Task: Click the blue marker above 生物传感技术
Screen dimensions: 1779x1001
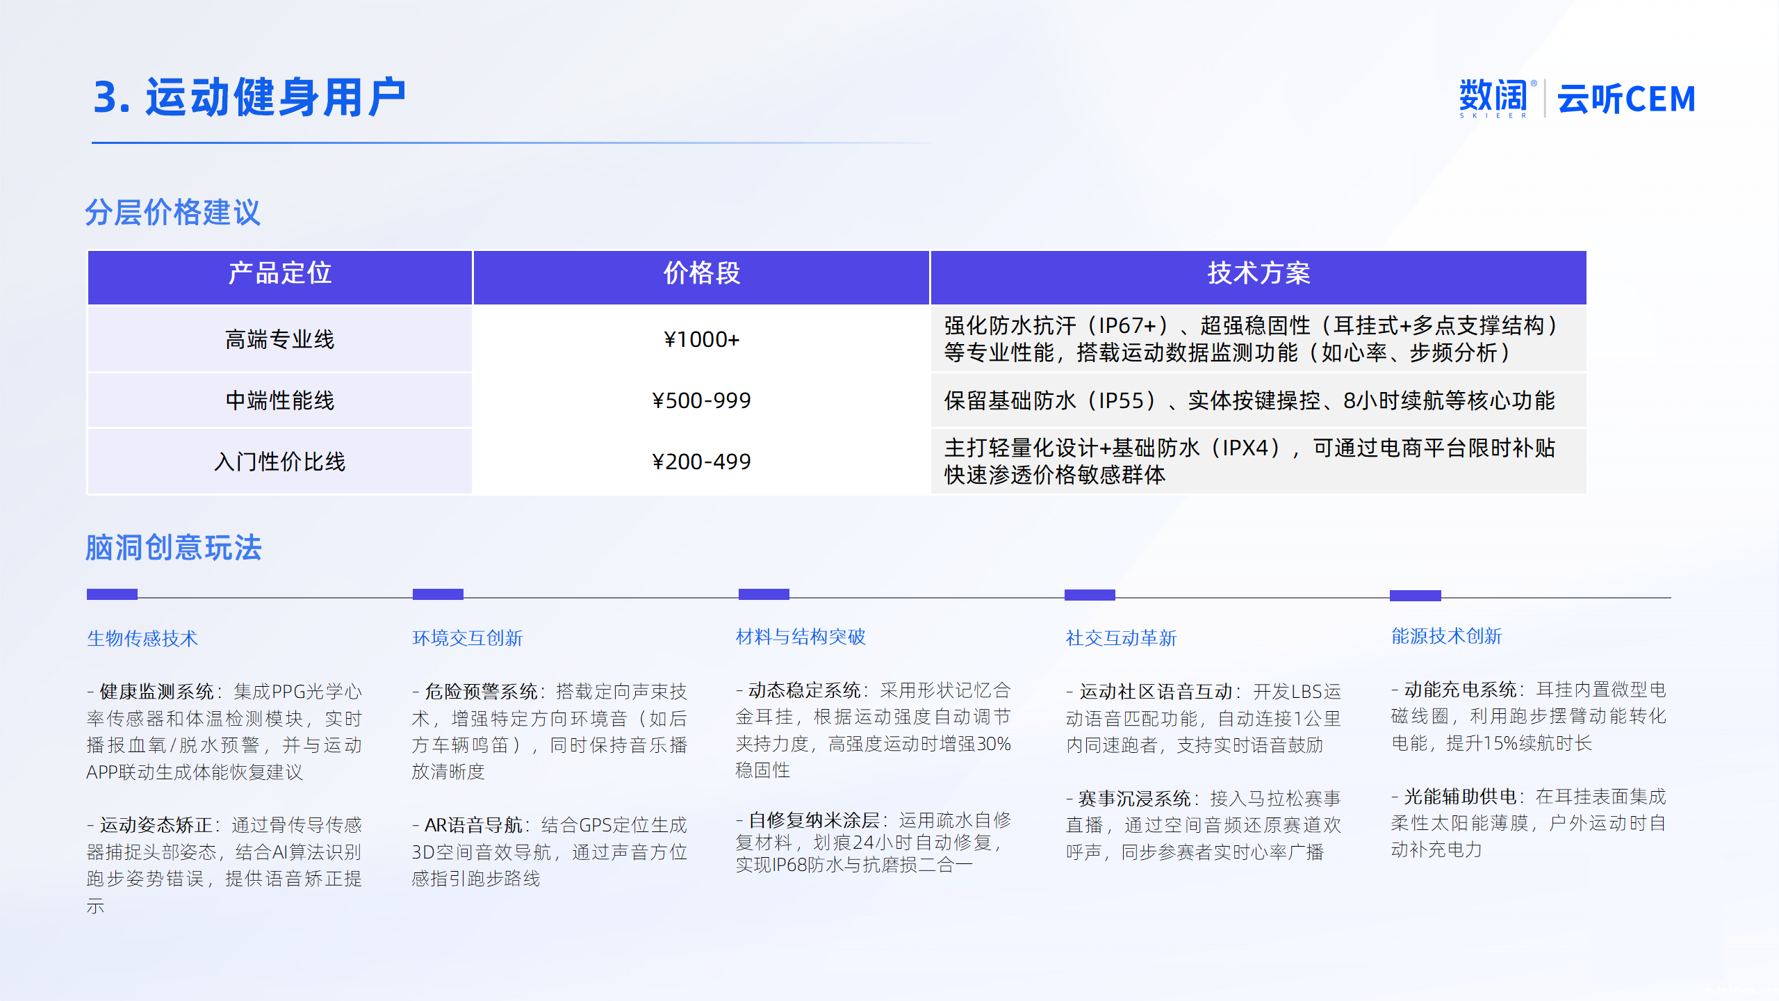Action: click(x=112, y=594)
